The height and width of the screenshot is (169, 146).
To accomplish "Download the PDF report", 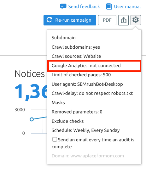I will pos(107,20).
